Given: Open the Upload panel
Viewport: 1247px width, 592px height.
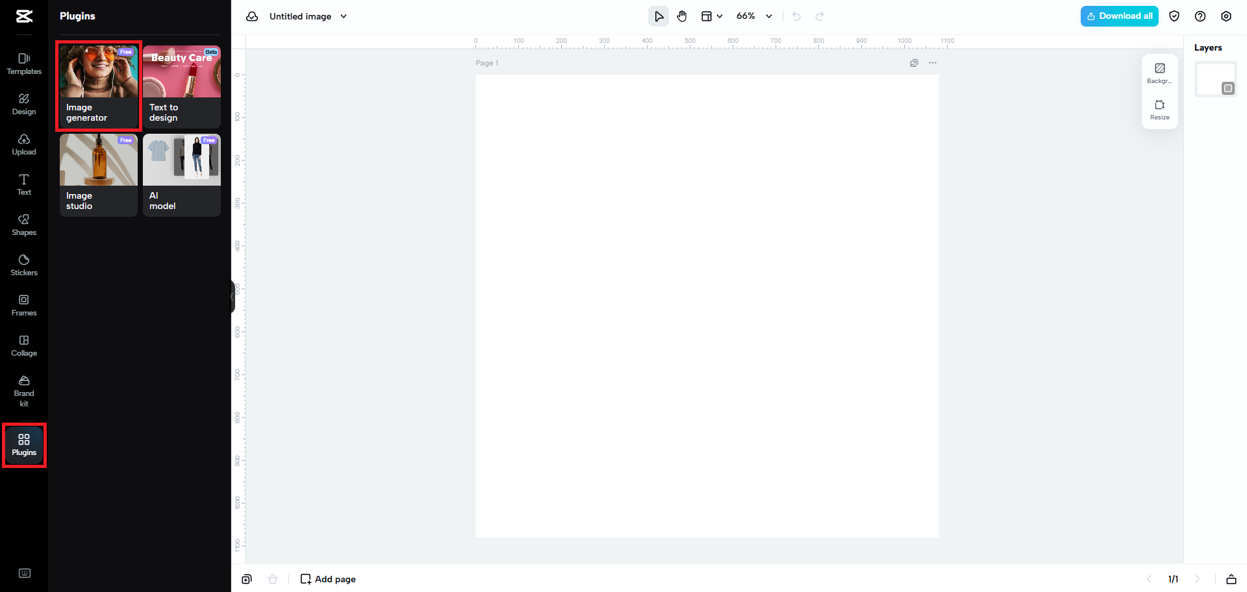Looking at the screenshot, I should (x=23, y=144).
